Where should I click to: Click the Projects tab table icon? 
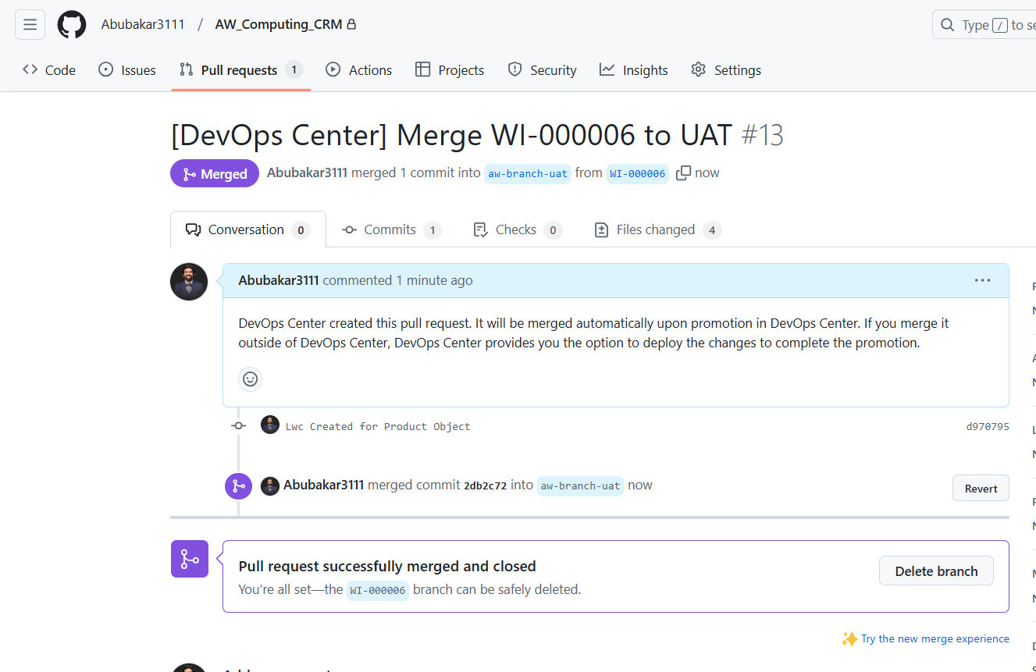click(x=422, y=69)
